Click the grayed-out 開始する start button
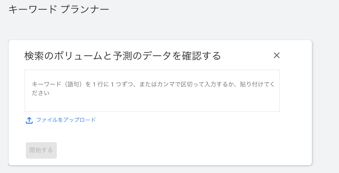Viewport: 339px width, 173px height. pyautogui.click(x=41, y=150)
